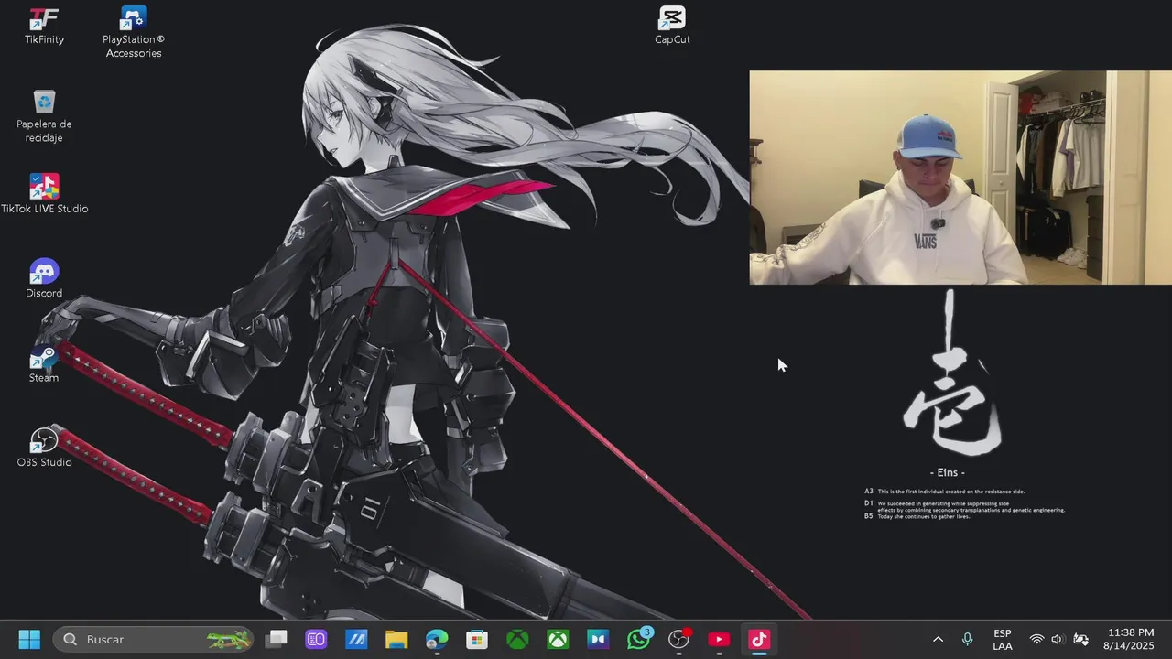The height and width of the screenshot is (659, 1172).
Task: Open Microsoft Store from the taskbar
Action: [477, 639]
